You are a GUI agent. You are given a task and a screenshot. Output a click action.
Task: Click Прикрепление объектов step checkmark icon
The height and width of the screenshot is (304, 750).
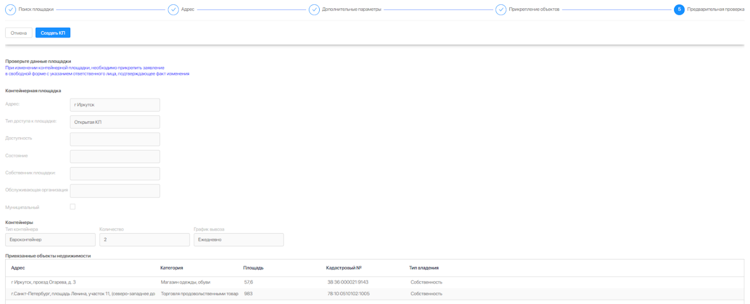click(501, 10)
